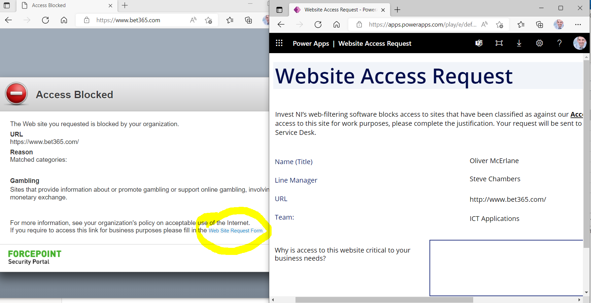Image resolution: width=591 pixels, height=303 pixels.
Task: Click the powerapps.com address bar URL
Action: (423, 24)
